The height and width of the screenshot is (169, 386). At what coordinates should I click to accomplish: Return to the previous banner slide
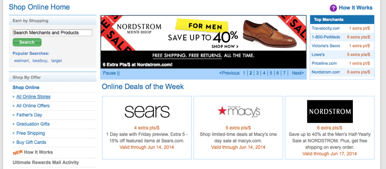click(x=229, y=73)
